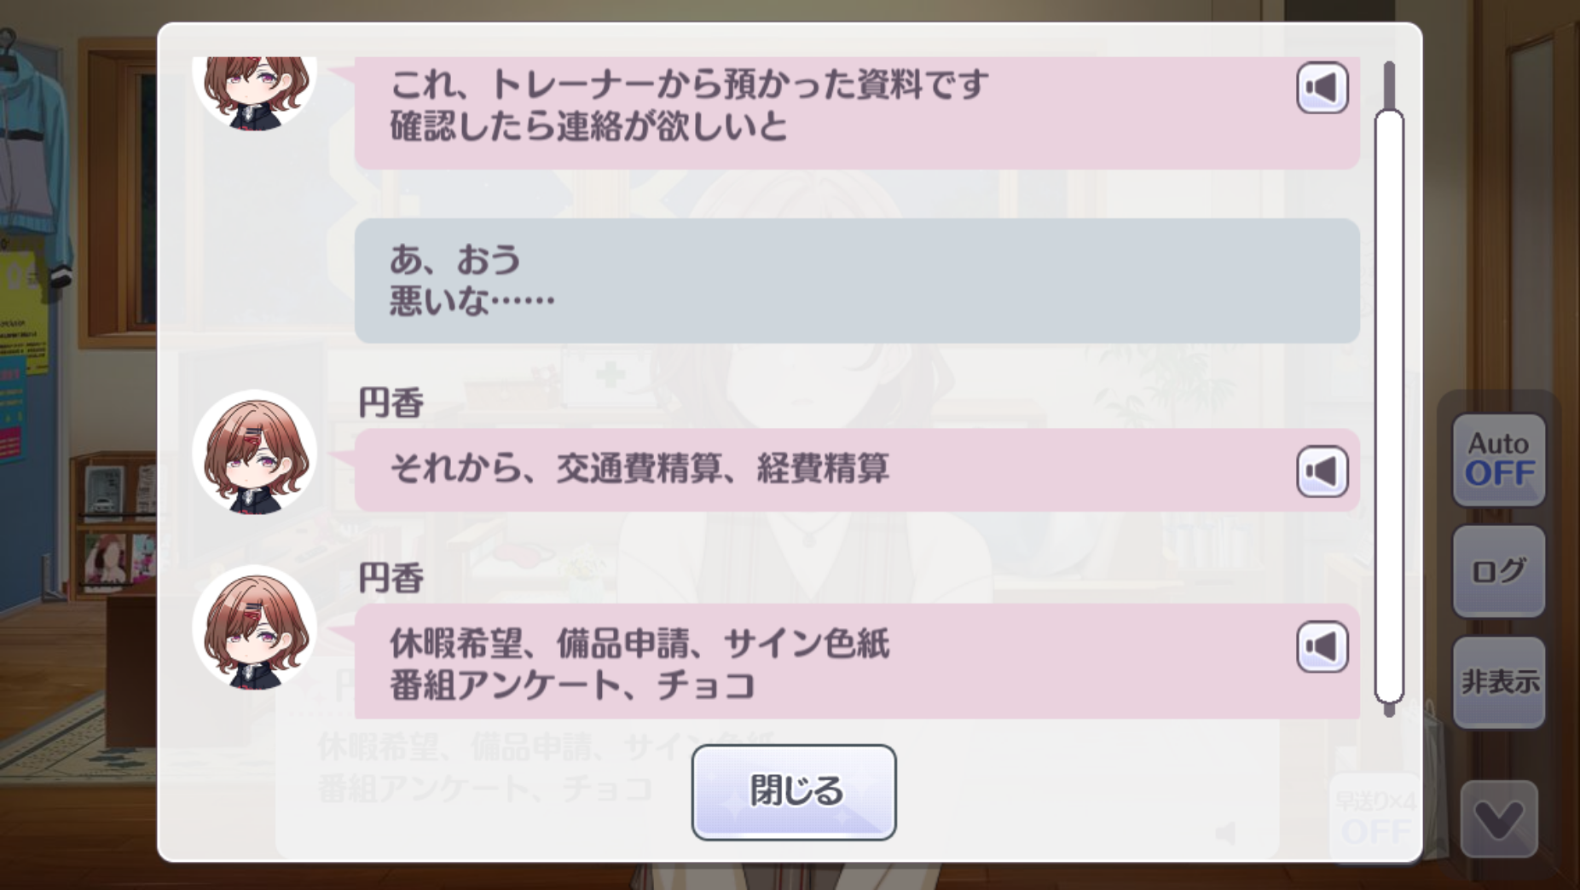Play voice for 交通費精算 line
Screen dimensions: 1580x890
pos(1322,471)
